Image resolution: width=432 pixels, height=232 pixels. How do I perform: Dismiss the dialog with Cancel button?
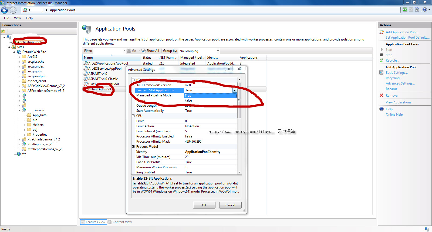(x=230, y=205)
